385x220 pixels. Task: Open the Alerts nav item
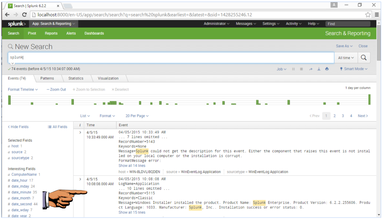point(71,33)
